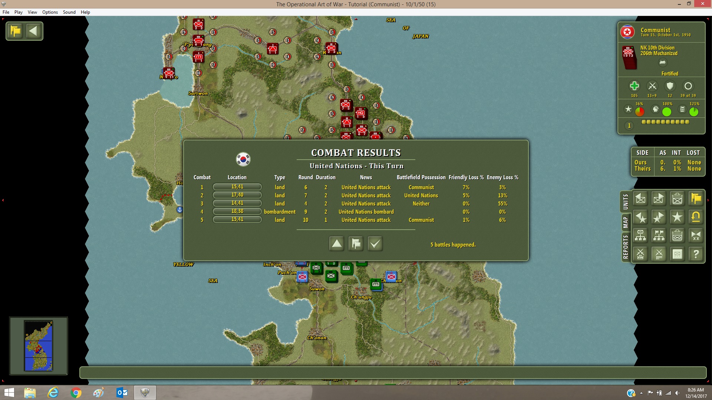Open Outlook from the taskbar

click(122, 393)
